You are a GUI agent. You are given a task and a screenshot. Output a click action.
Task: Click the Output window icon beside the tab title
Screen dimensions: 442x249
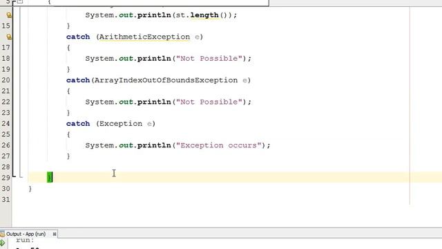3,234
